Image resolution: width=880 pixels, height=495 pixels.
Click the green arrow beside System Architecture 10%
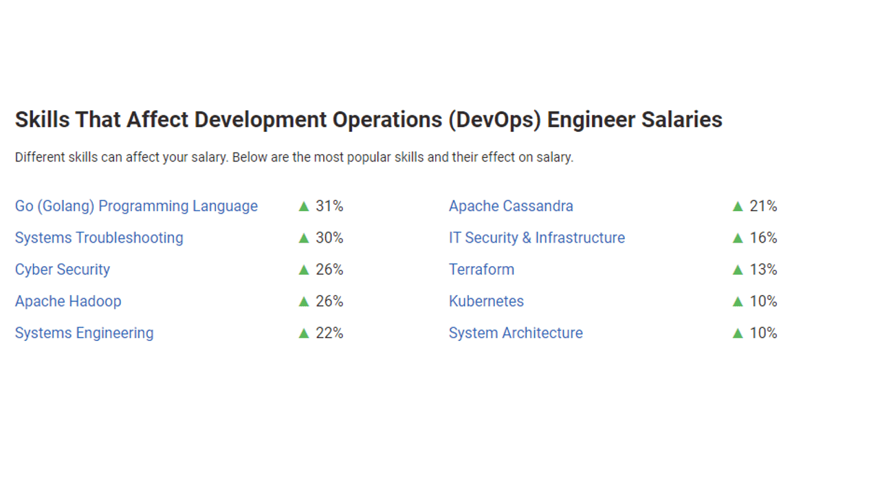click(x=738, y=333)
